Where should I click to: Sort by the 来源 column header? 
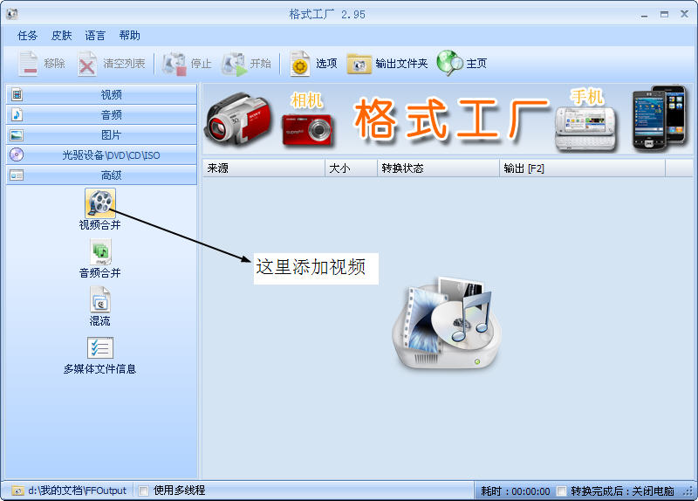tap(263, 168)
